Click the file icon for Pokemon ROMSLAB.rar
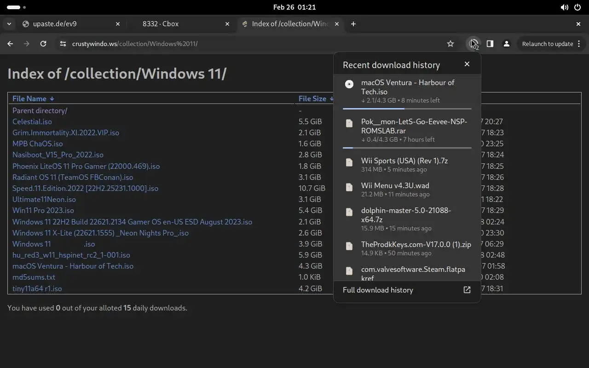 [349, 123]
